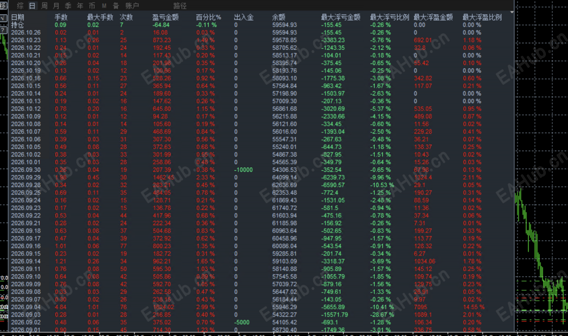Click the 百分比% column header
The image size is (568, 336).
[x=209, y=17]
